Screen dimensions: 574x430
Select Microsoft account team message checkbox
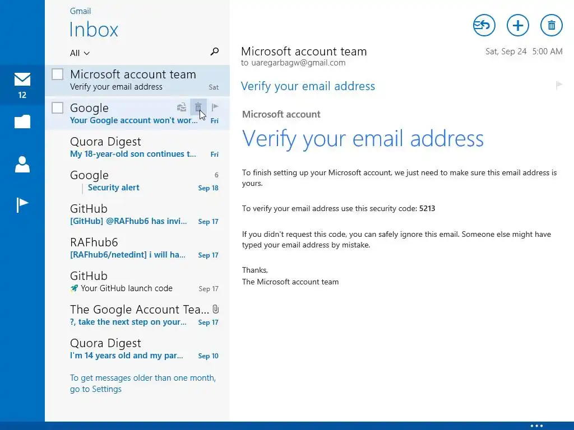click(x=58, y=74)
